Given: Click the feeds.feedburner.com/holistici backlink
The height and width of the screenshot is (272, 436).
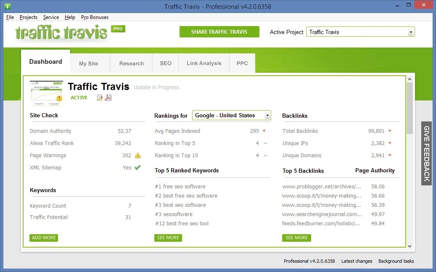Looking at the screenshot, I should (321, 224).
